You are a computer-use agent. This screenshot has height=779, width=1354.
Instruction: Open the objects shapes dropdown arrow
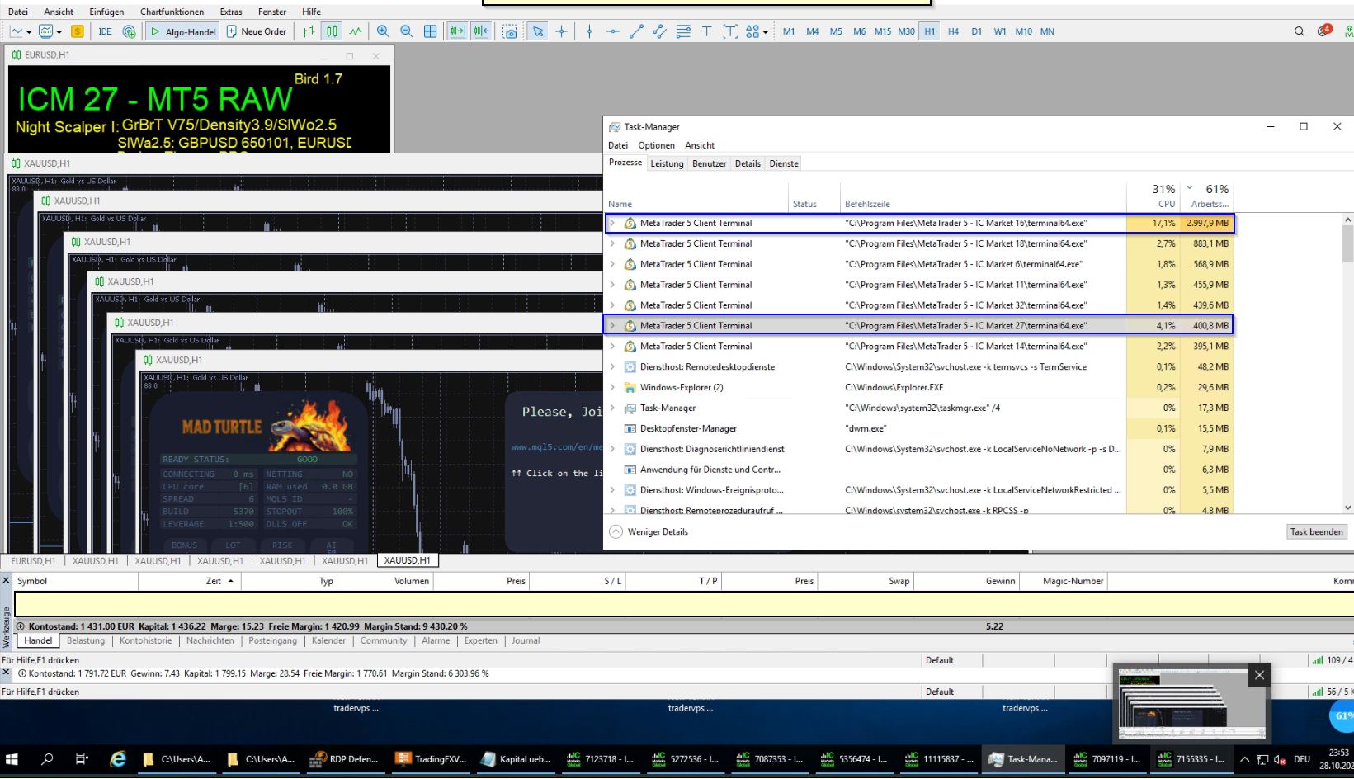766,32
